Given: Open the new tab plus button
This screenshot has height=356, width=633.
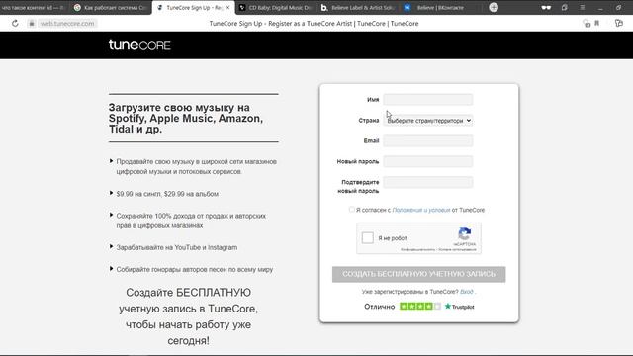Looking at the screenshot, I should (494, 7).
